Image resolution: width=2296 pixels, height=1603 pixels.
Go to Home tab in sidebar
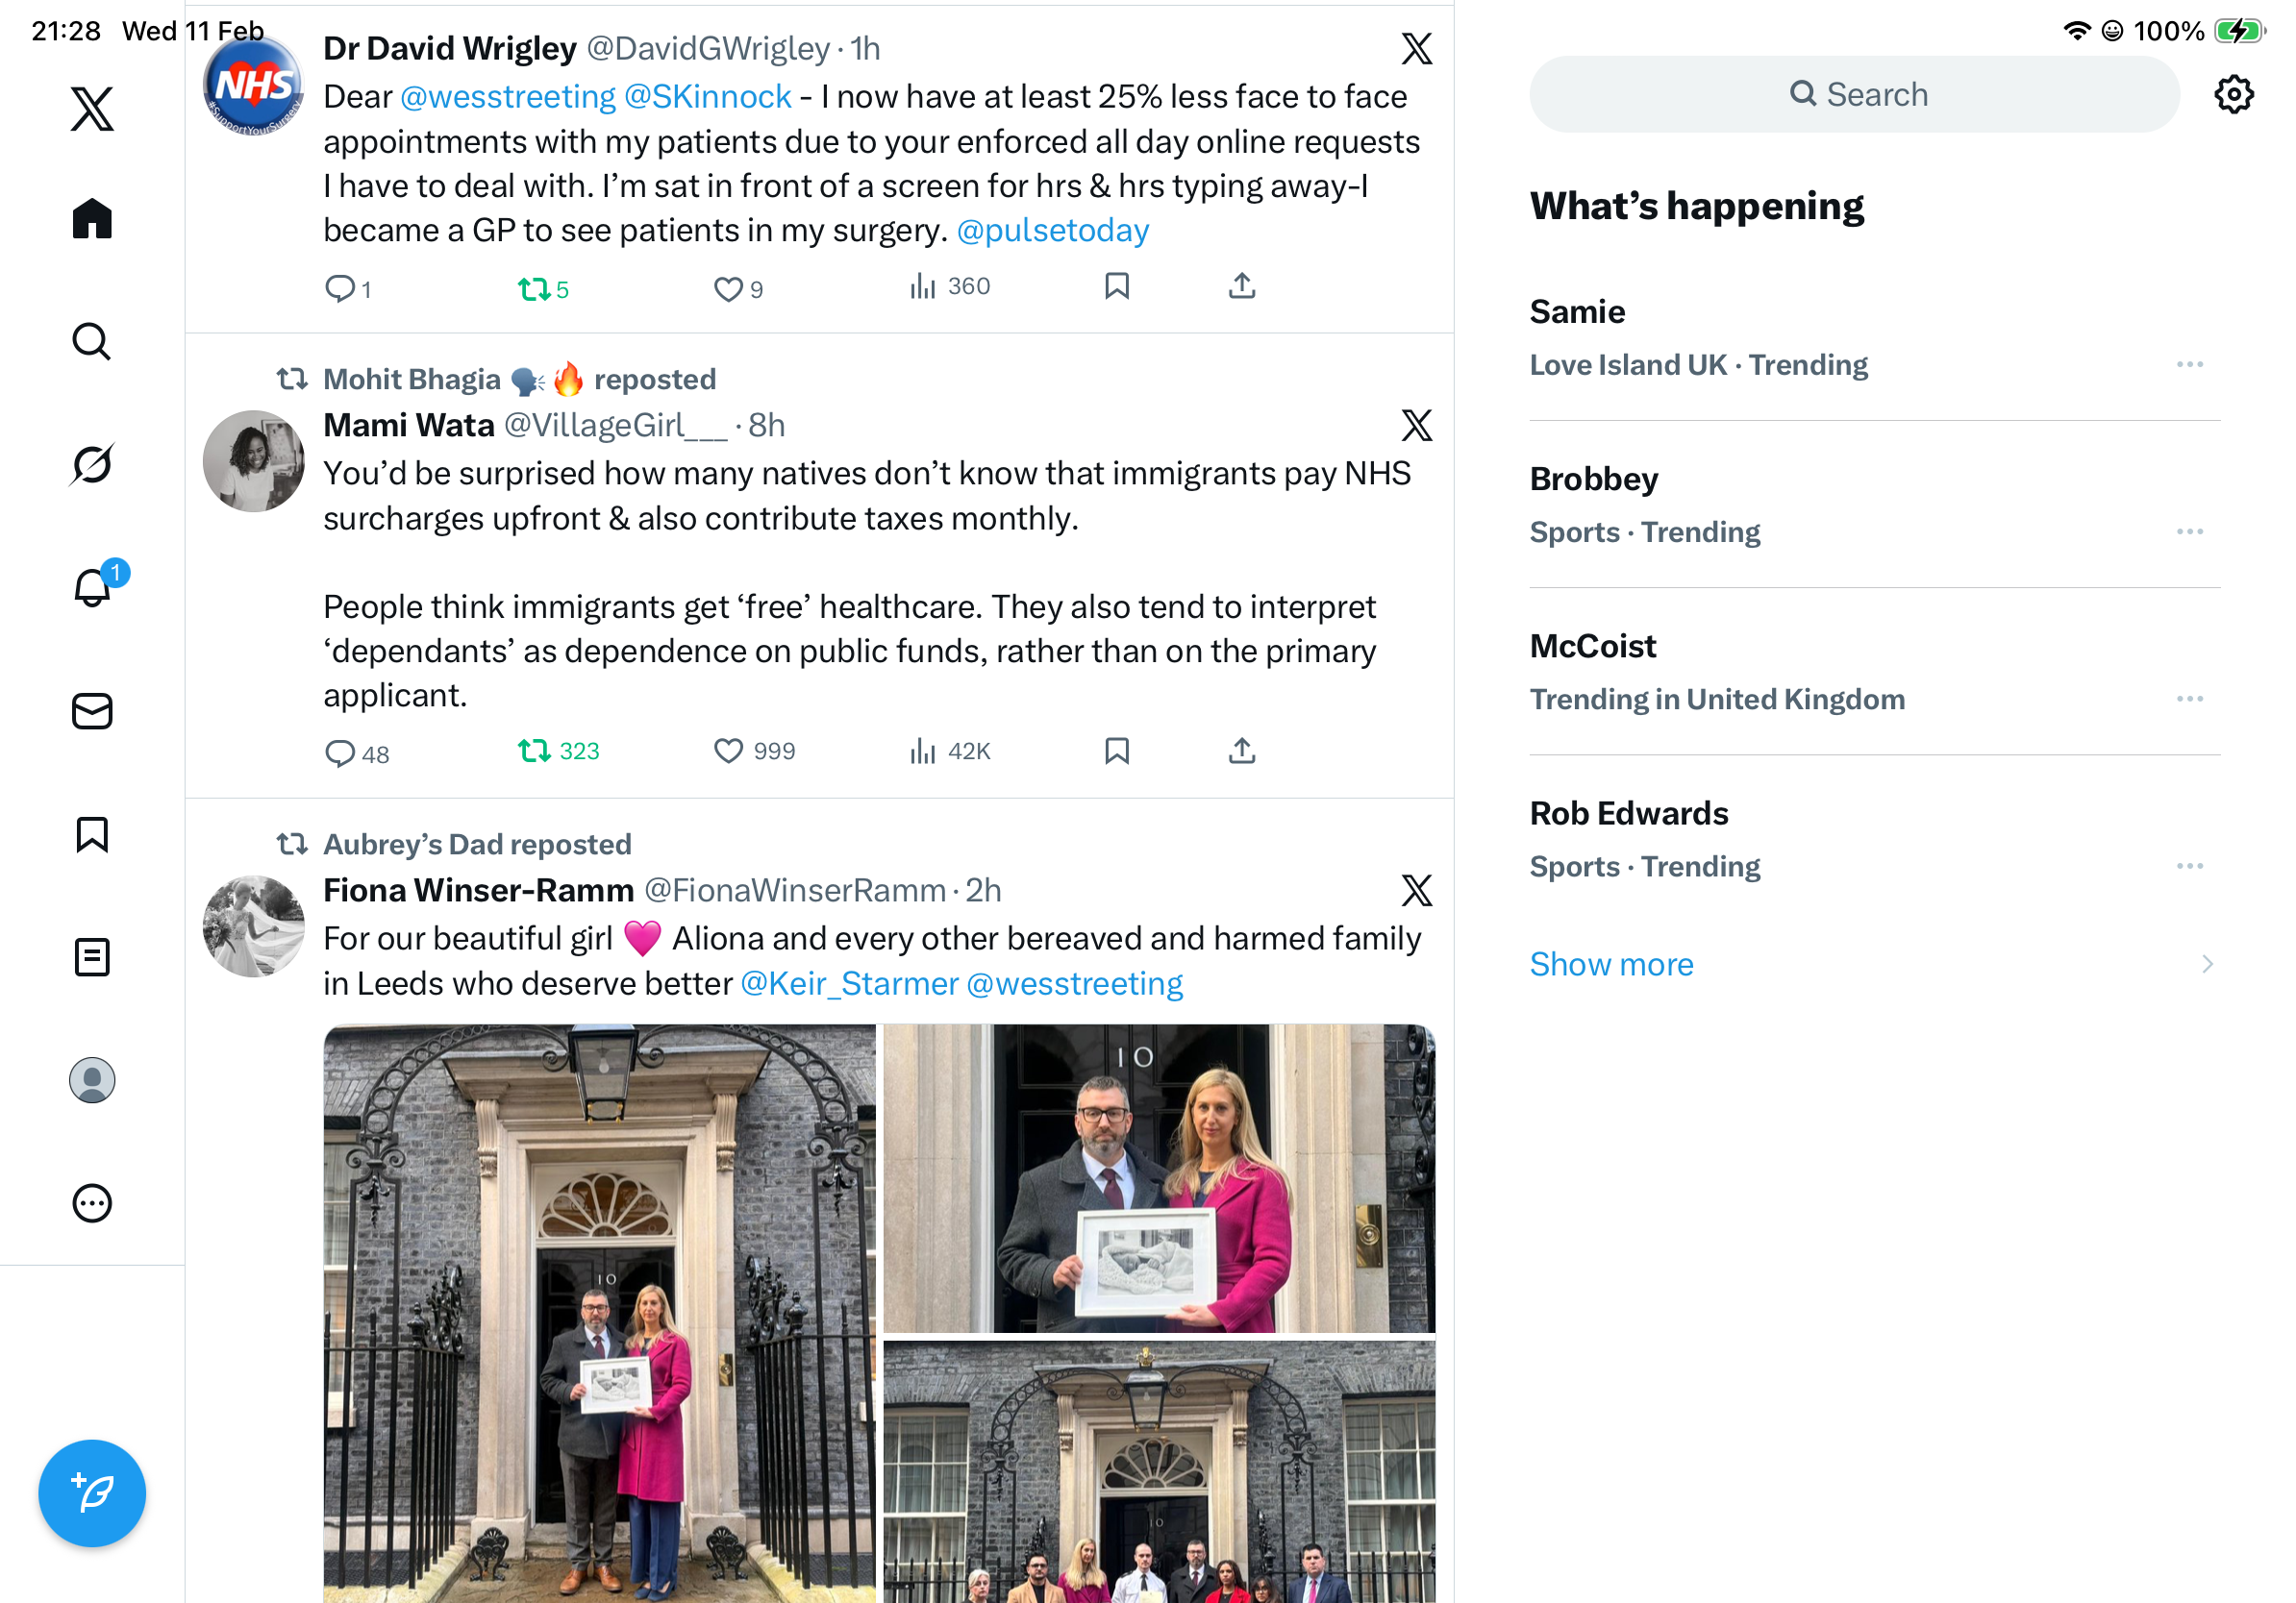point(92,218)
